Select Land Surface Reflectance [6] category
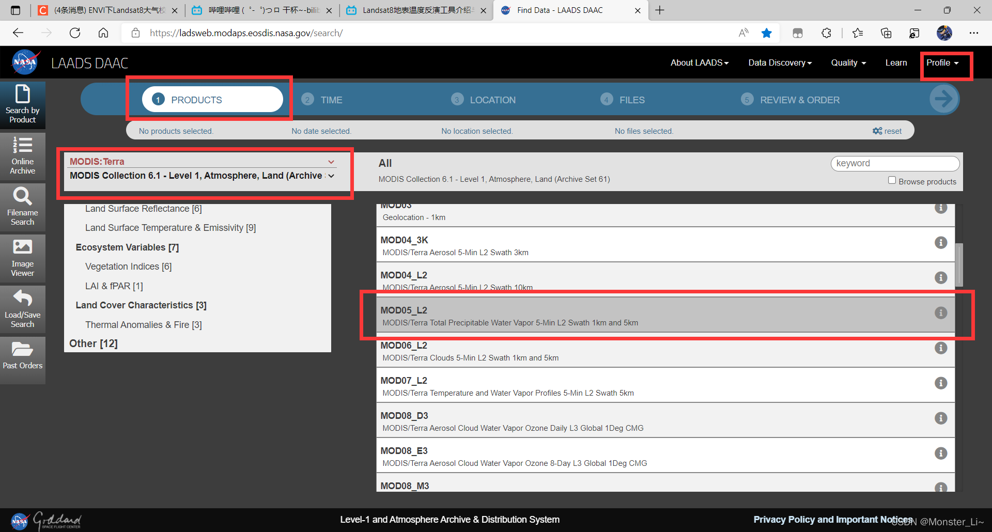The height and width of the screenshot is (532, 992). pyautogui.click(x=143, y=209)
